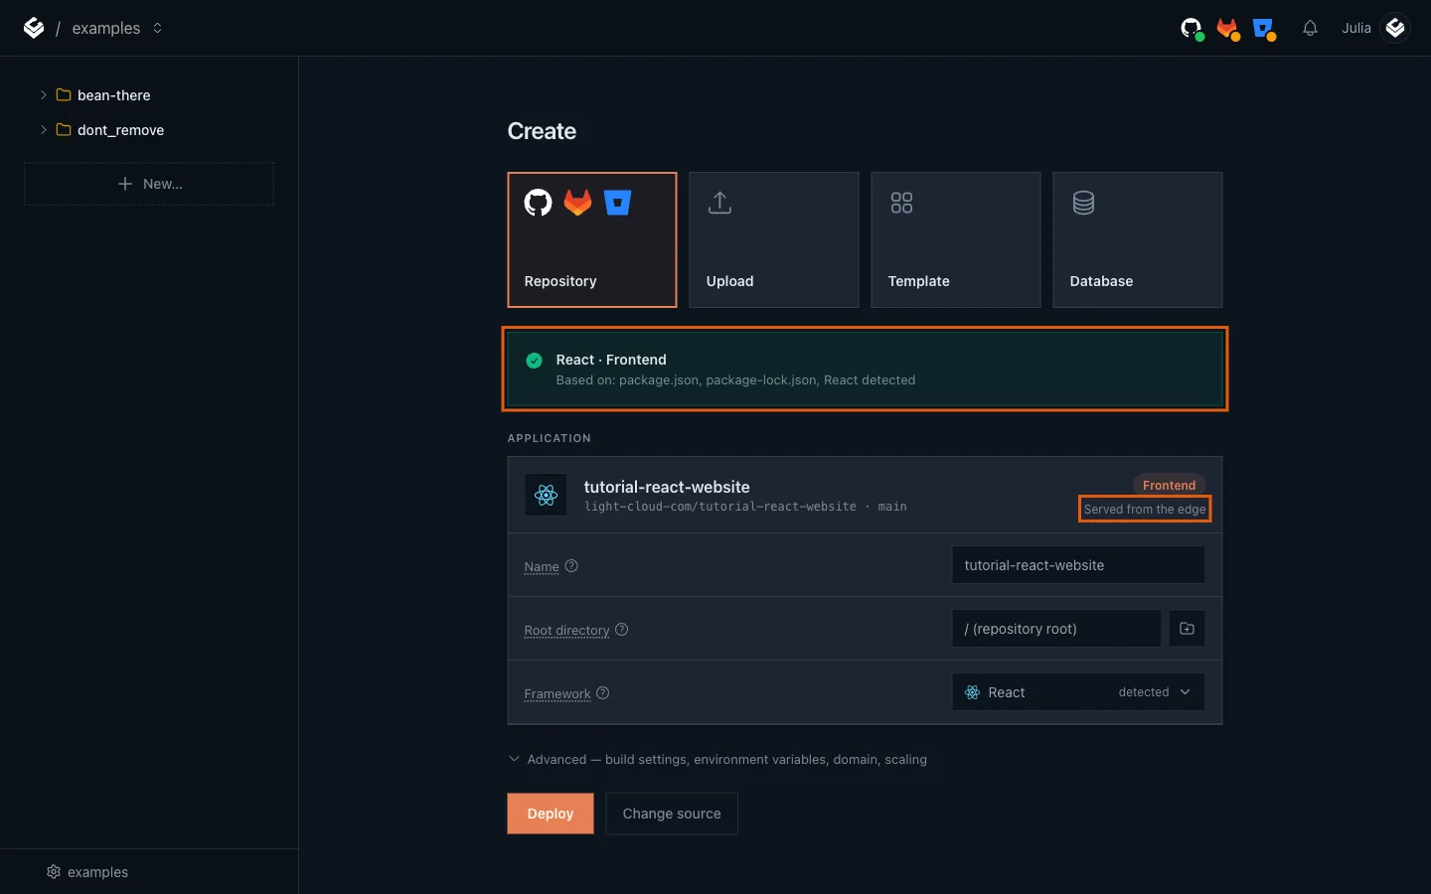Image resolution: width=1431 pixels, height=894 pixels.
Task: Select the Database source card
Action: click(x=1138, y=239)
